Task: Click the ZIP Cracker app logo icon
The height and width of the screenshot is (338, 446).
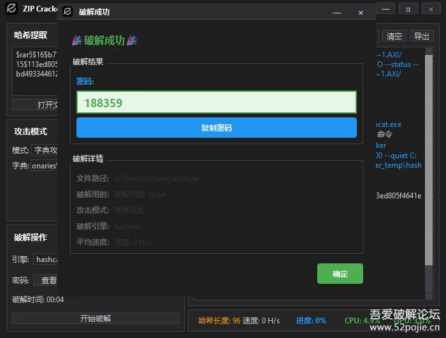Action: click(11, 8)
